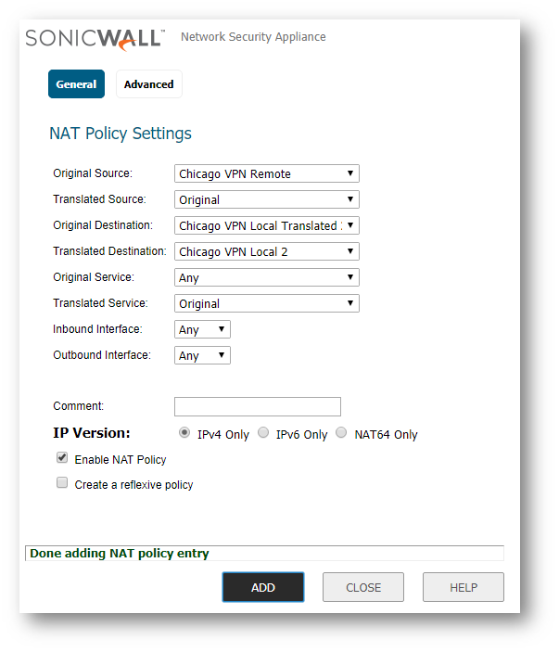This screenshot has width=559, height=652.
Task: Expand the Translated Destination dropdown
Action: [266, 251]
